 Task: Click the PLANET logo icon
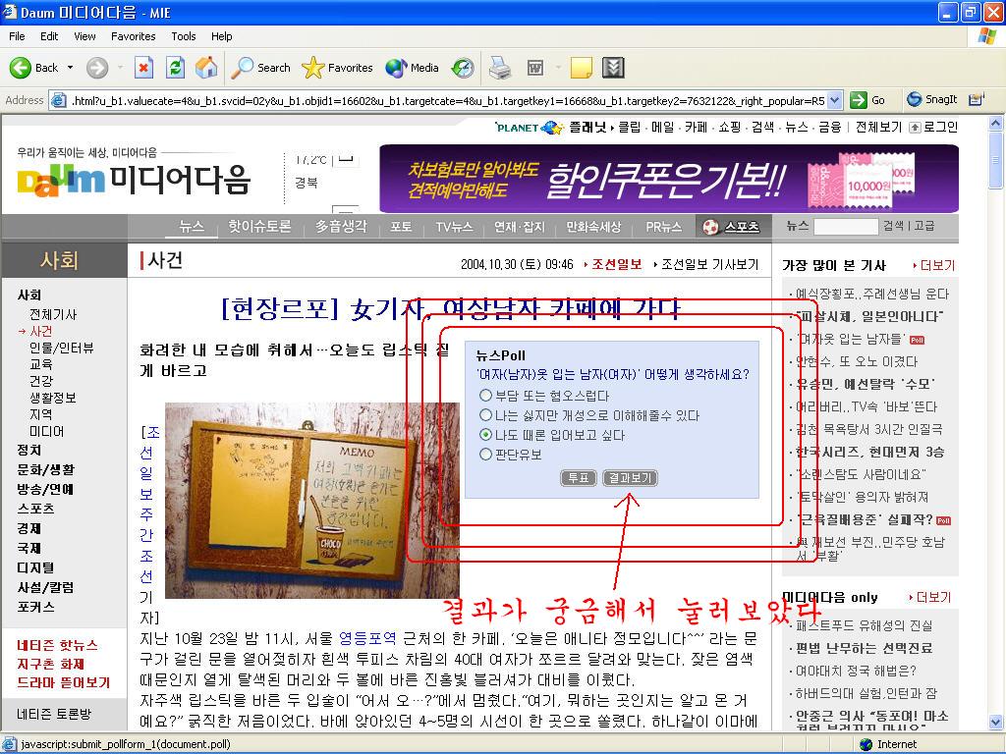[530, 128]
